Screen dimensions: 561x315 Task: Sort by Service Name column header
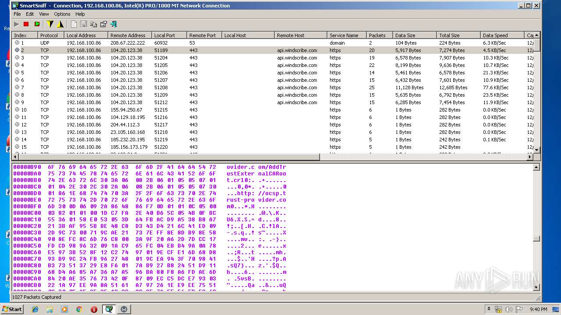[347, 35]
